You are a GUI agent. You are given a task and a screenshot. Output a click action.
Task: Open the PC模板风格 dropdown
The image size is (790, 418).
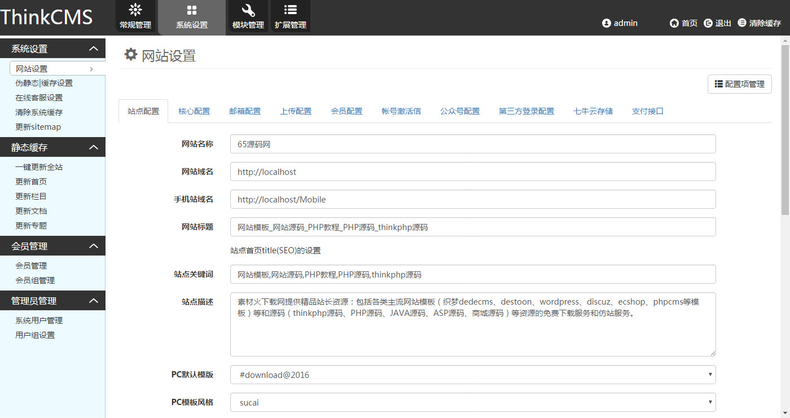pyautogui.click(x=473, y=402)
